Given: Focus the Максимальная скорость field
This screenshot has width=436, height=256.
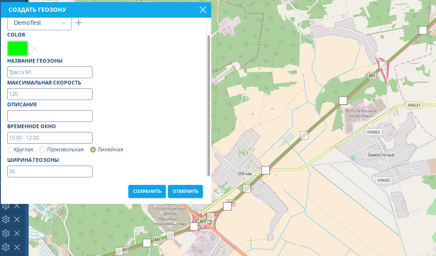Looking at the screenshot, I should click(50, 94).
